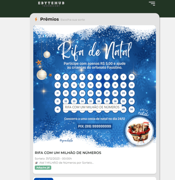
Task: Click 'Até 1 MILHÃO de Números por Sorteio' description
Action: 66,163
